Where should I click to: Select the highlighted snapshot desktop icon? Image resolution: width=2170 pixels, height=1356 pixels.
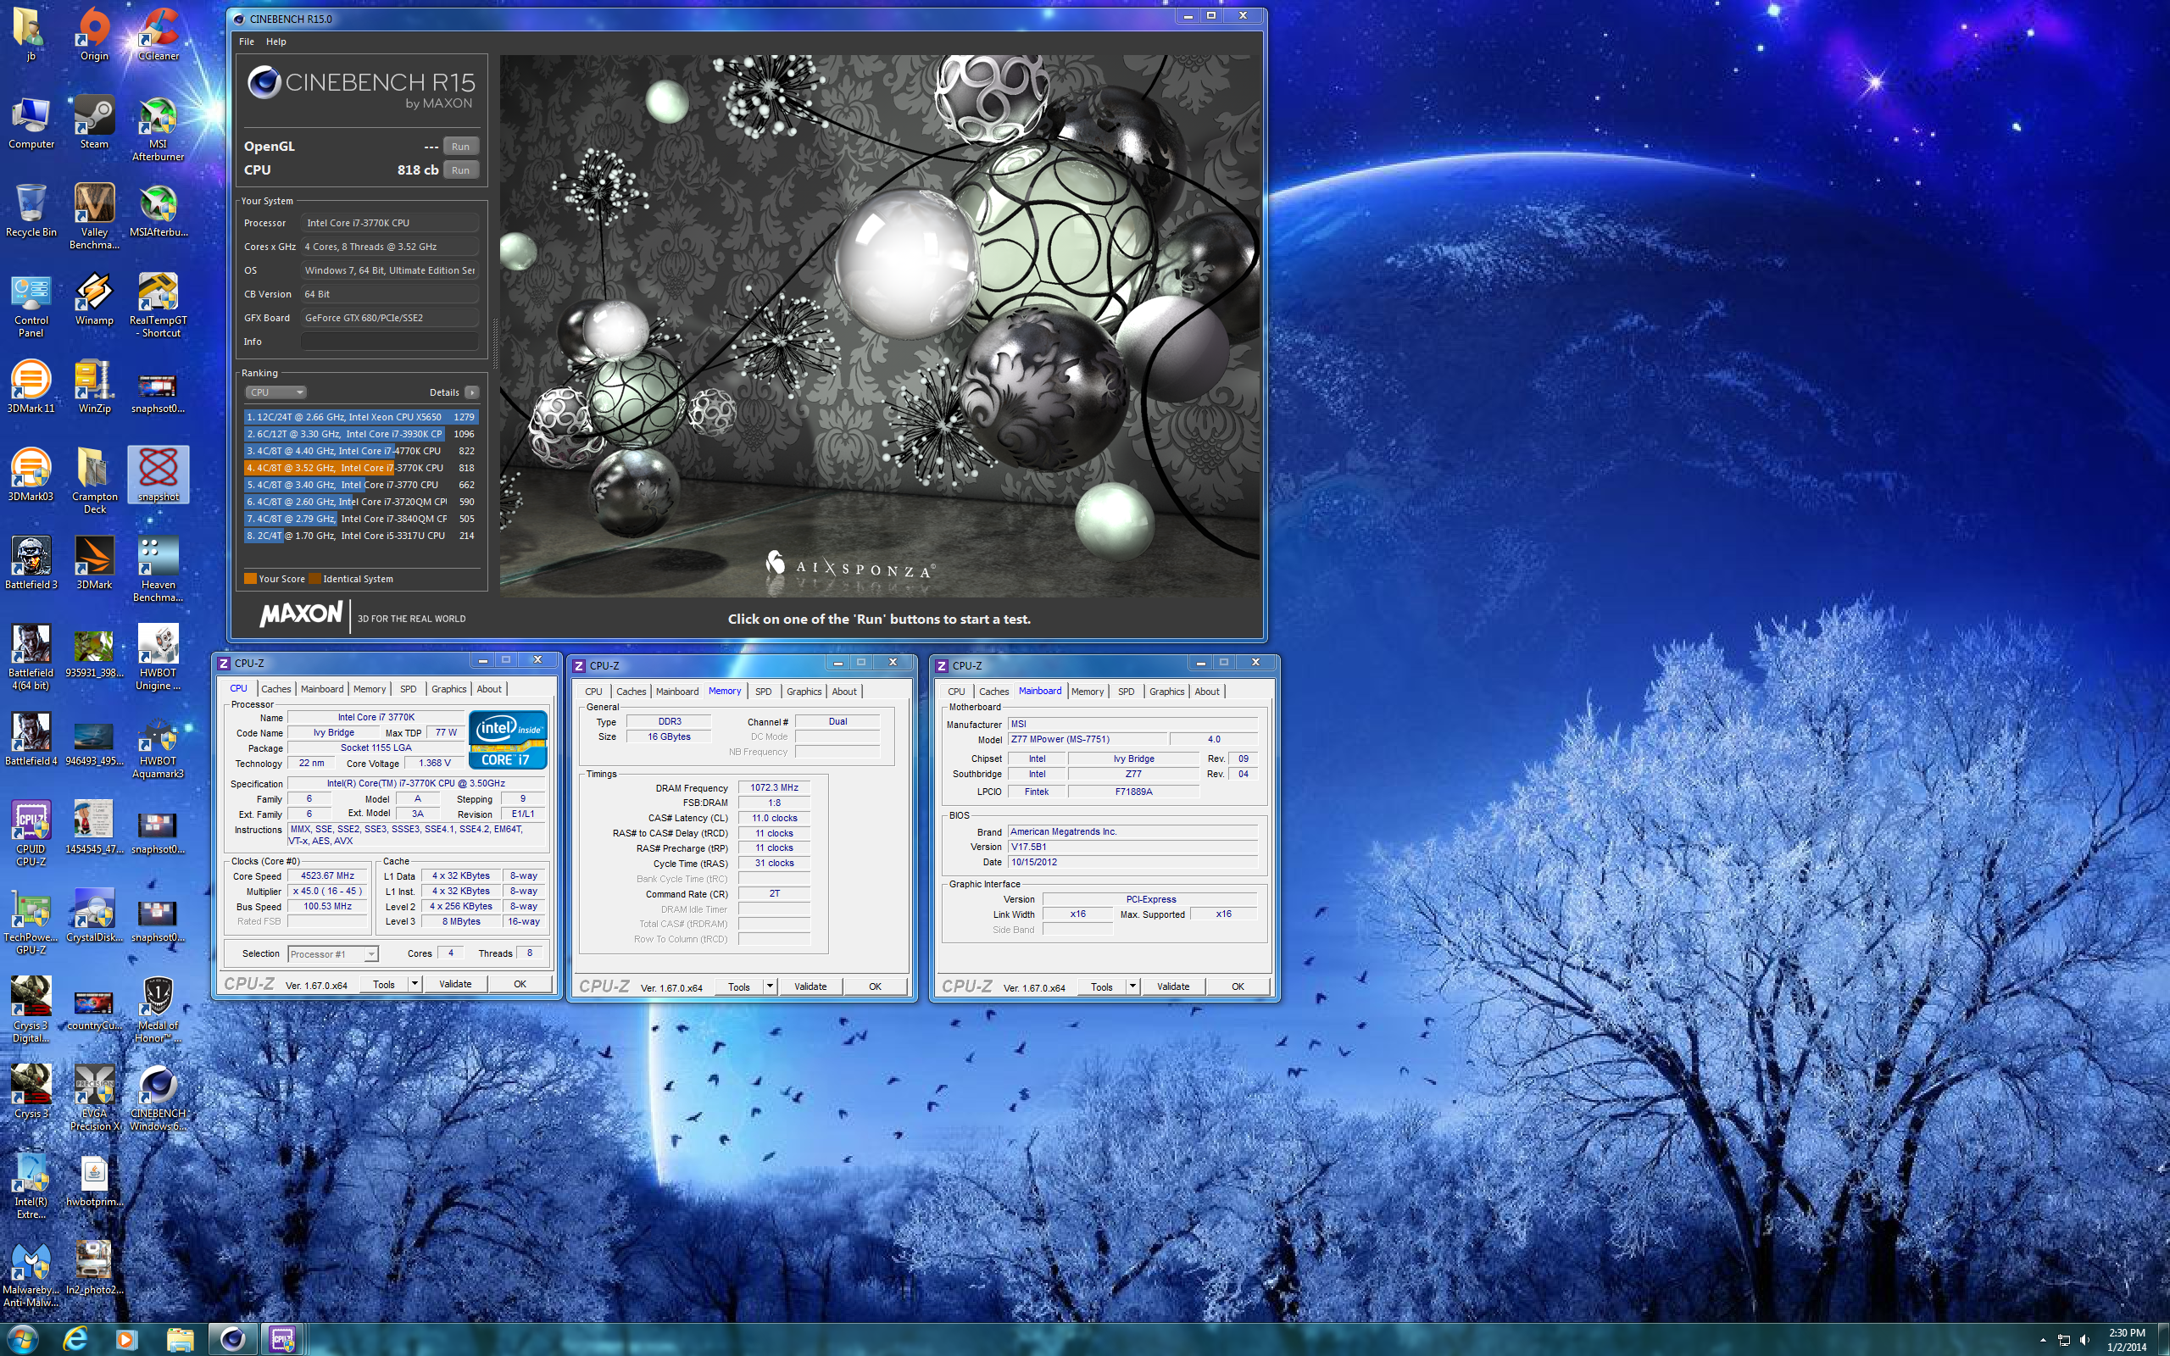click(x=158, y=474)
